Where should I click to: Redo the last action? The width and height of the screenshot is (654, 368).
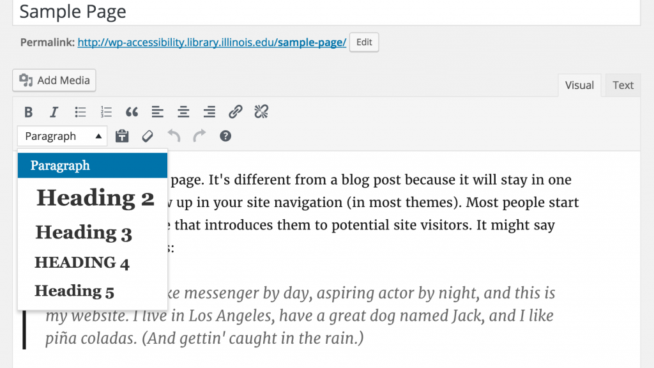(199, 136)
